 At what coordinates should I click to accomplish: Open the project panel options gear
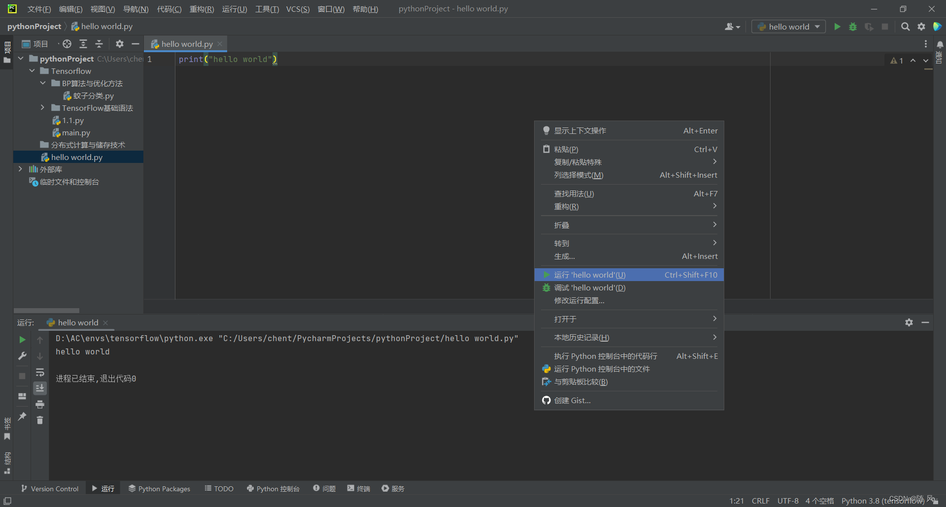[120, 44]
